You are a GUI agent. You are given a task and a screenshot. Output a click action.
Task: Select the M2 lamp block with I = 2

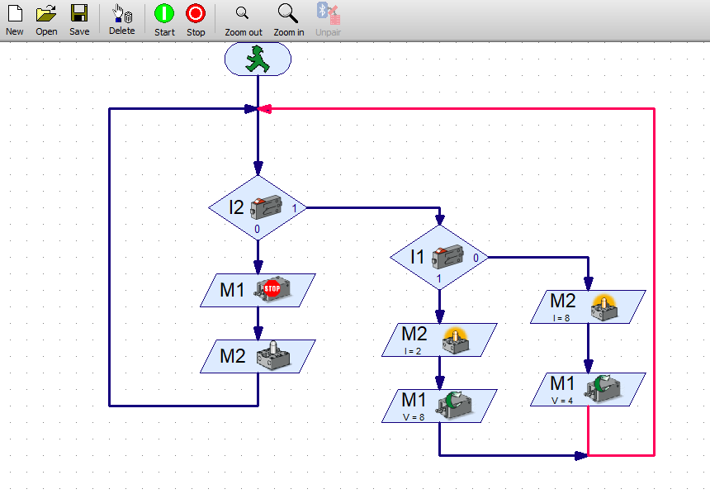439,340
